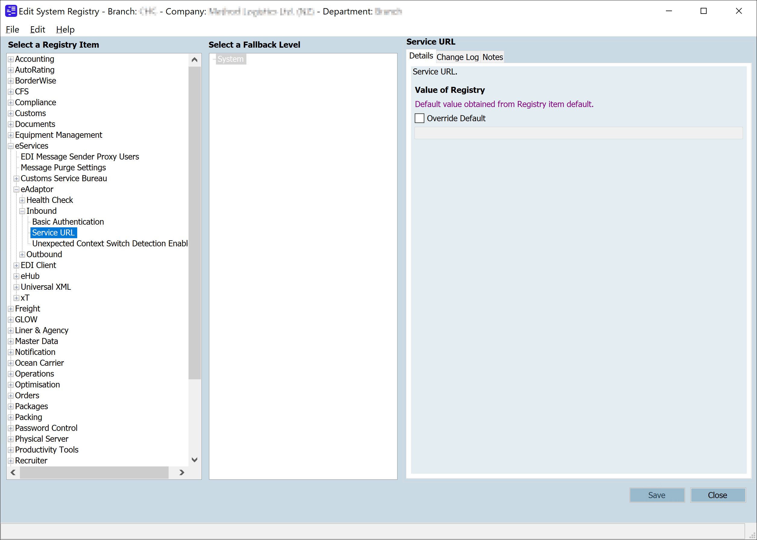Click the tree scroll-down arrow
The height and width of the screenshot is (540, 757).
(195, 459)
